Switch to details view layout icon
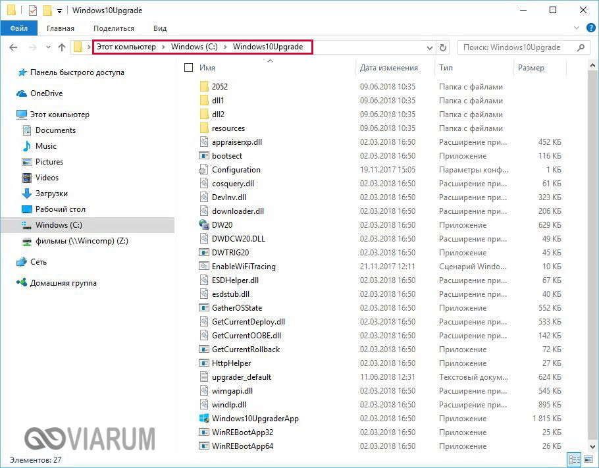599x468 pixels. click(575, 458)
